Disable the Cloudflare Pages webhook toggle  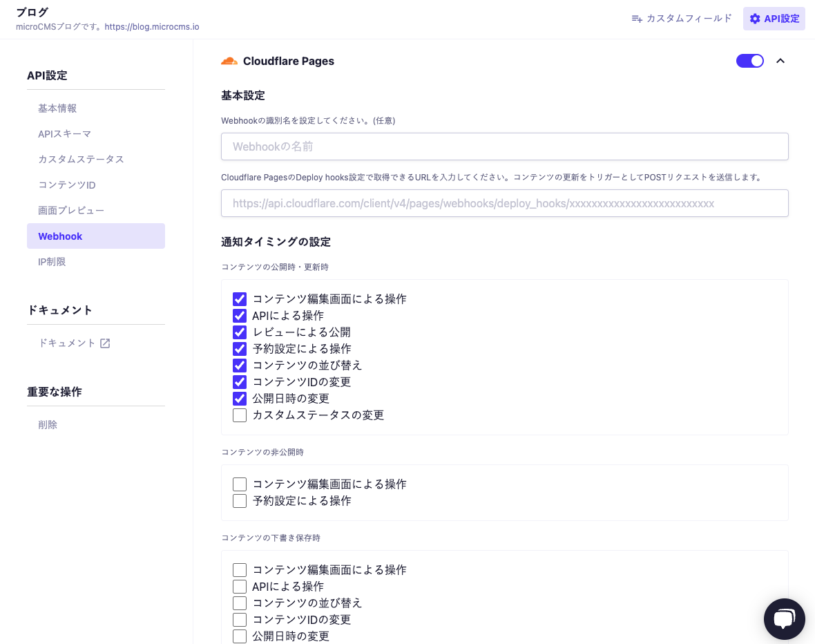(749, 61)
